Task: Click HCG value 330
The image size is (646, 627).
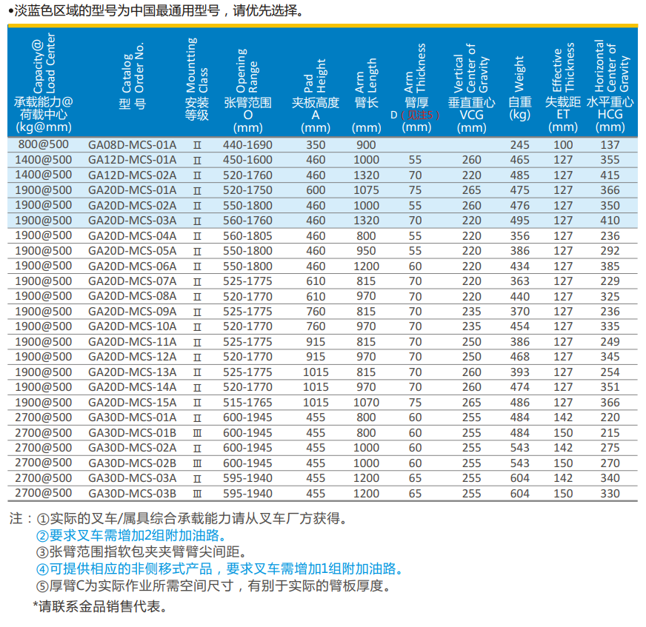Action: (x=610, y=493)
